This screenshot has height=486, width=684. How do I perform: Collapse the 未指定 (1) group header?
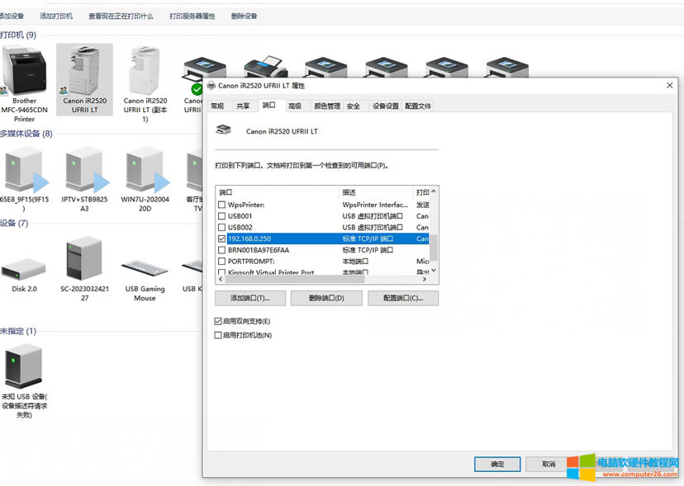[18, 331]
